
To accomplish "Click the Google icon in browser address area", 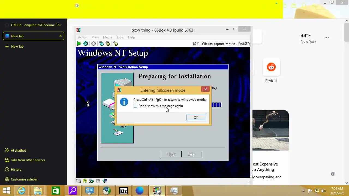I will [x=77, y=5].
